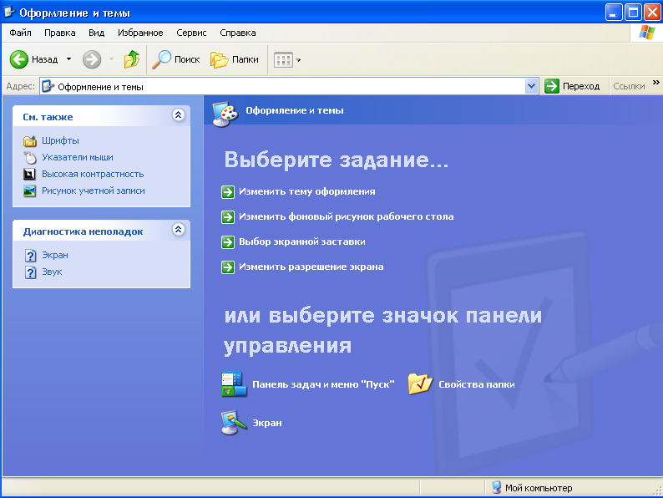Viewport: 663px width, 498px height.
Task: Click Выбор экранной заставки task
Action: coord(302,241)
